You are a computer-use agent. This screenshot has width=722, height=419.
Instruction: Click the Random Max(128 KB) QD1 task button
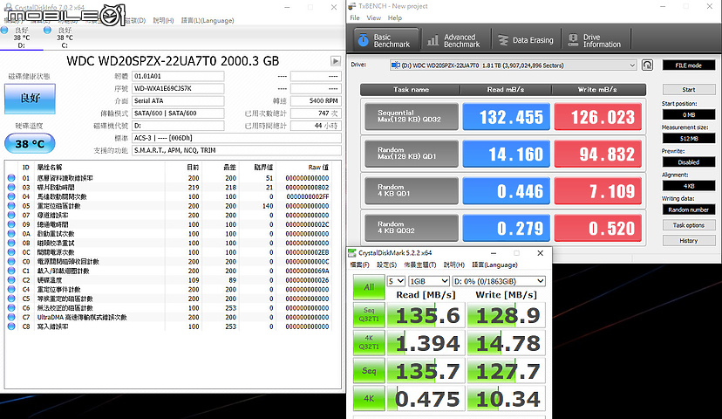click(412, 154)
